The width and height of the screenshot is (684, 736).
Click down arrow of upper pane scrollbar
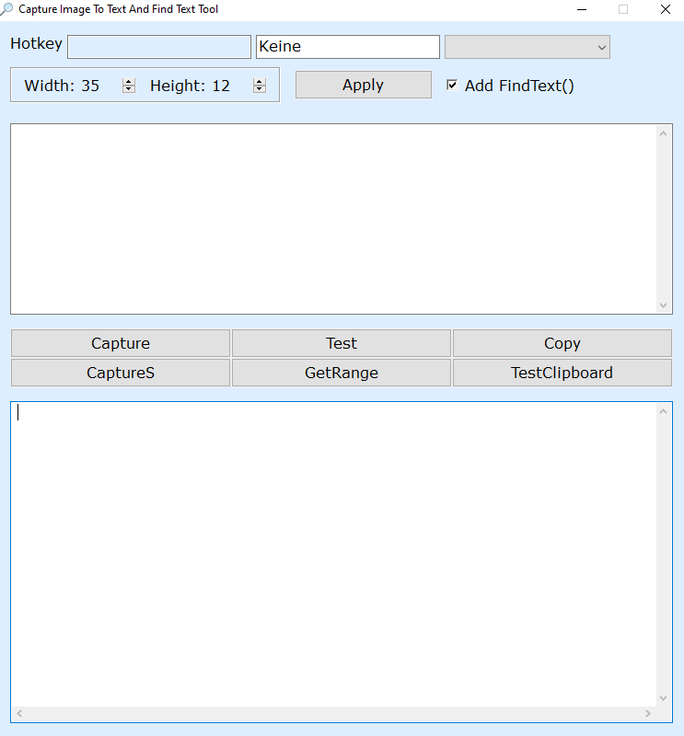pyautogui.click(x=664, y=305)
